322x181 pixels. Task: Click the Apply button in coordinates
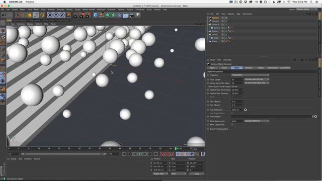[x=197, y=174]
